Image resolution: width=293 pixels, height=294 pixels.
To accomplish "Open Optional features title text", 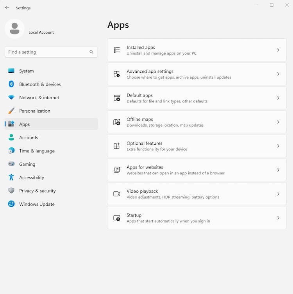I will pos(144,143).
